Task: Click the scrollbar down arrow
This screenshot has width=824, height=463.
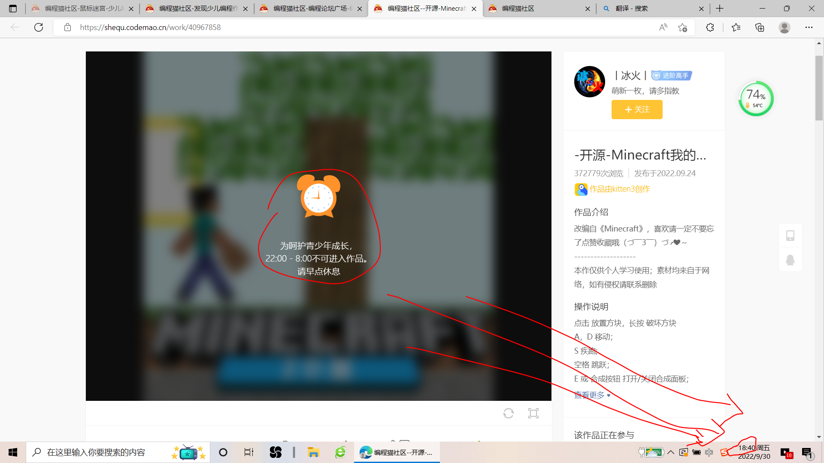Action: [819, 437]
